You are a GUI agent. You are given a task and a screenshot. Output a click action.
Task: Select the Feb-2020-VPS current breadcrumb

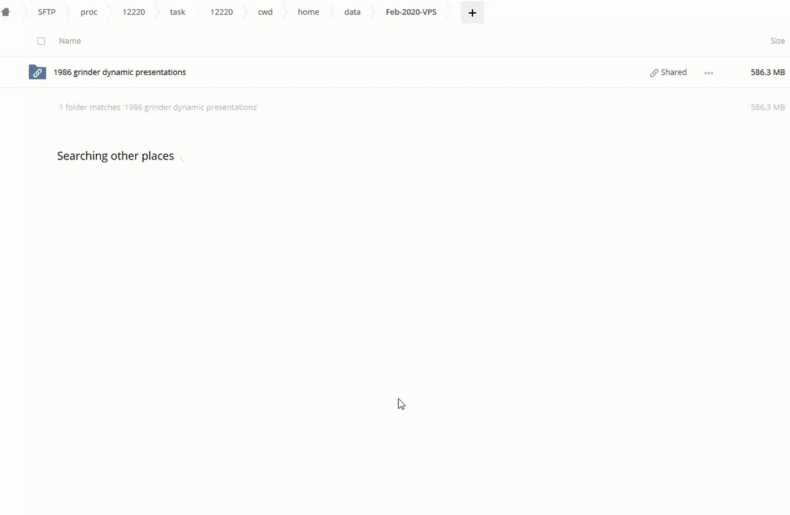[411, 12]
